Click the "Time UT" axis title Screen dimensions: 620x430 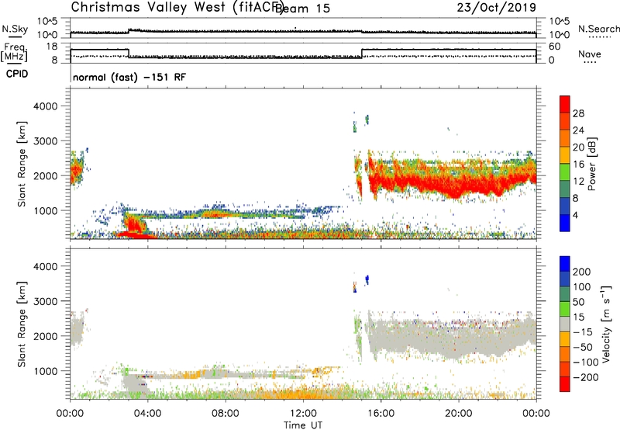pyautogui.click(x=303, y=425)
